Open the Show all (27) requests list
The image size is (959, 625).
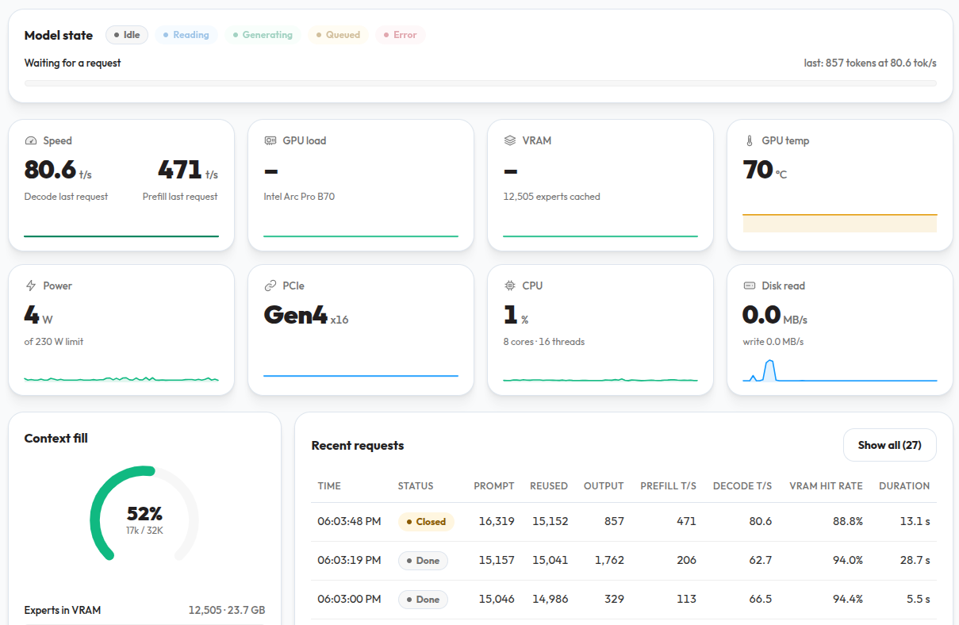tap(889, 445)
